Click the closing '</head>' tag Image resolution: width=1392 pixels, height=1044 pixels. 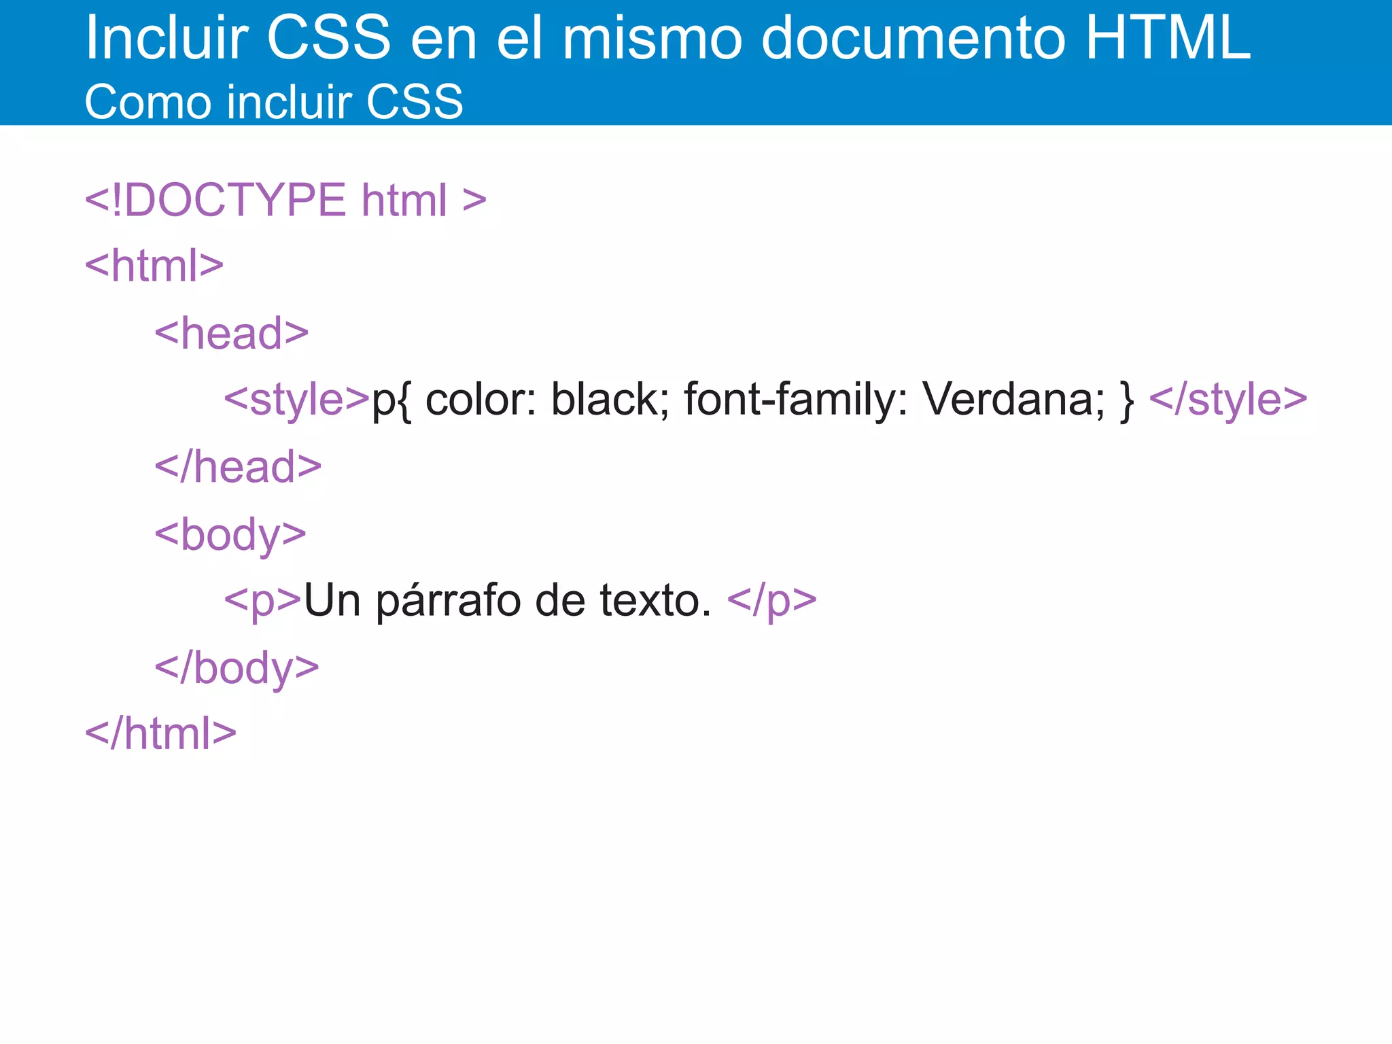tap(238, 466)
